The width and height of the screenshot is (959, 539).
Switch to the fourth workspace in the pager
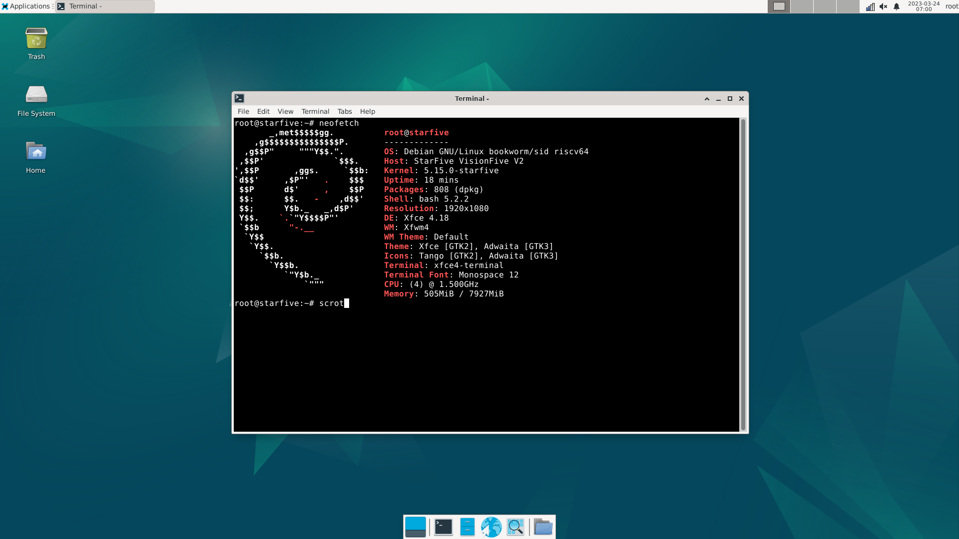[x=848, y=6]
